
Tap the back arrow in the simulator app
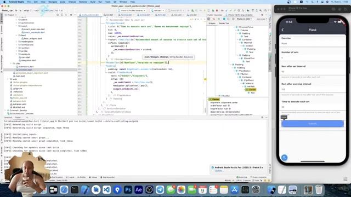(x=283, y=30)
